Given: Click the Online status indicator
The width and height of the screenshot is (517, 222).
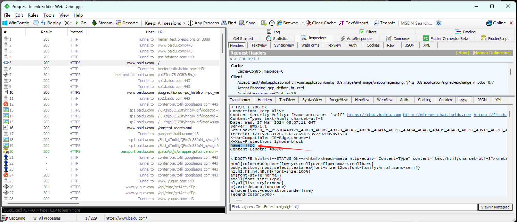Looking at the screenshot, I should tap(496, 23).
